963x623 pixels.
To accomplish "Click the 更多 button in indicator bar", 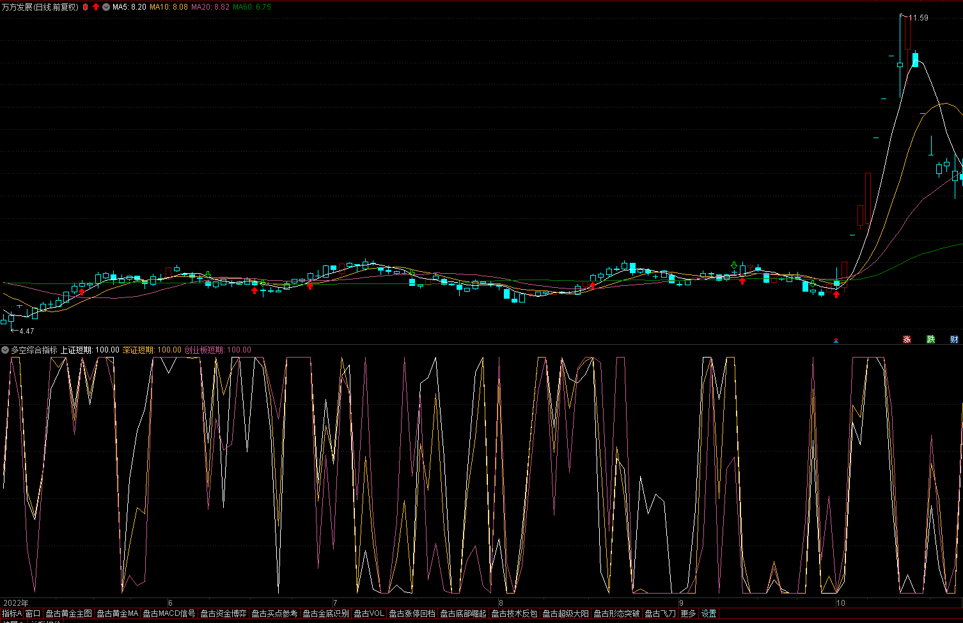I will [688, 613].
